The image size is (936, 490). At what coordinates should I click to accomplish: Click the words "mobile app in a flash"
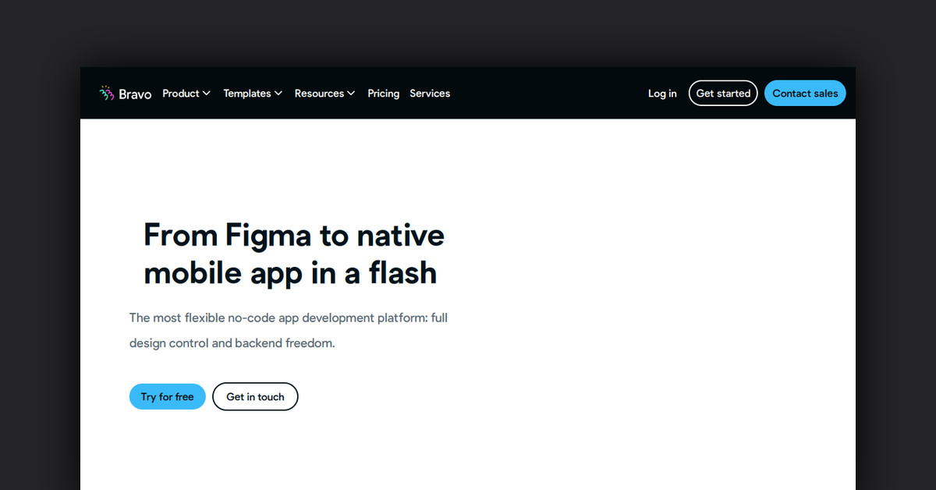[290, 273]
